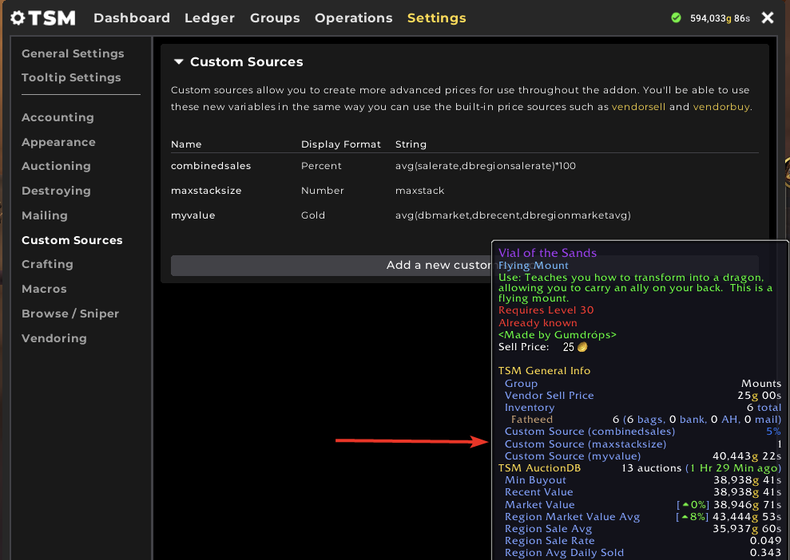This screenshot has width=790, height=560.
Task: Click the green status checkmark icon
Action: (676, 18)
